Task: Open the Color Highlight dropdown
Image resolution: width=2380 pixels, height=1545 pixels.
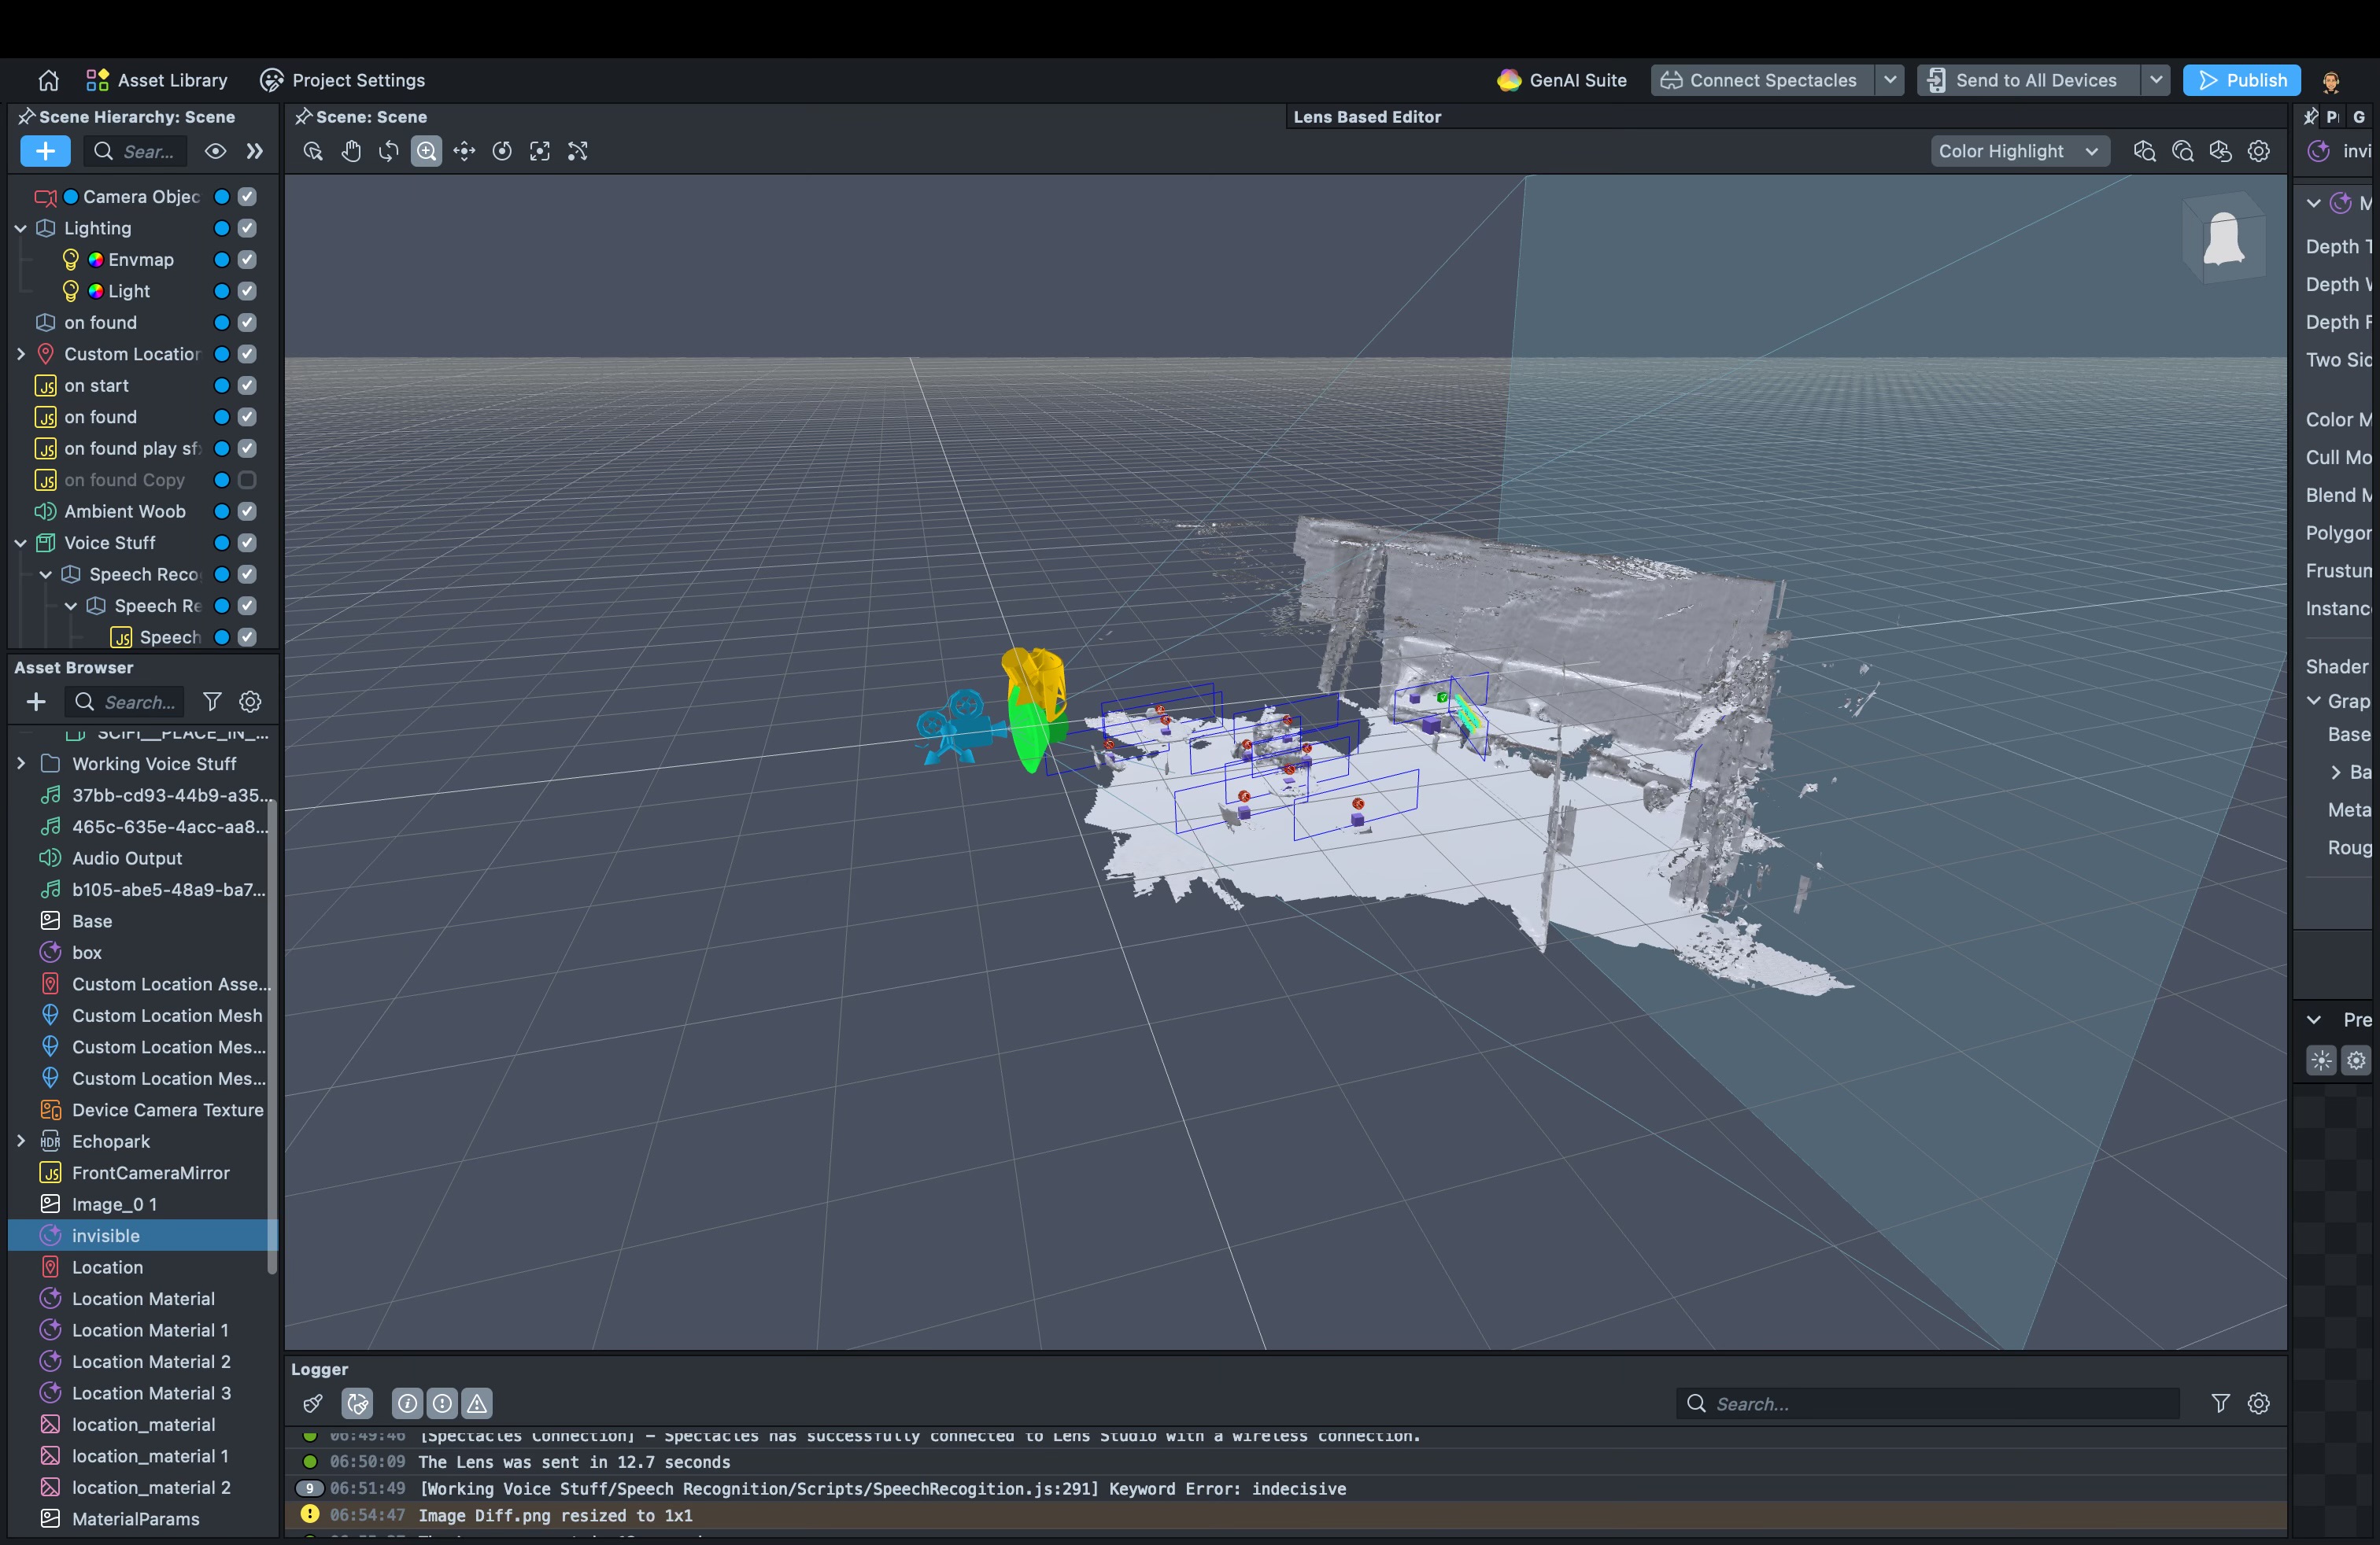Action: (x=2018, y=151)
